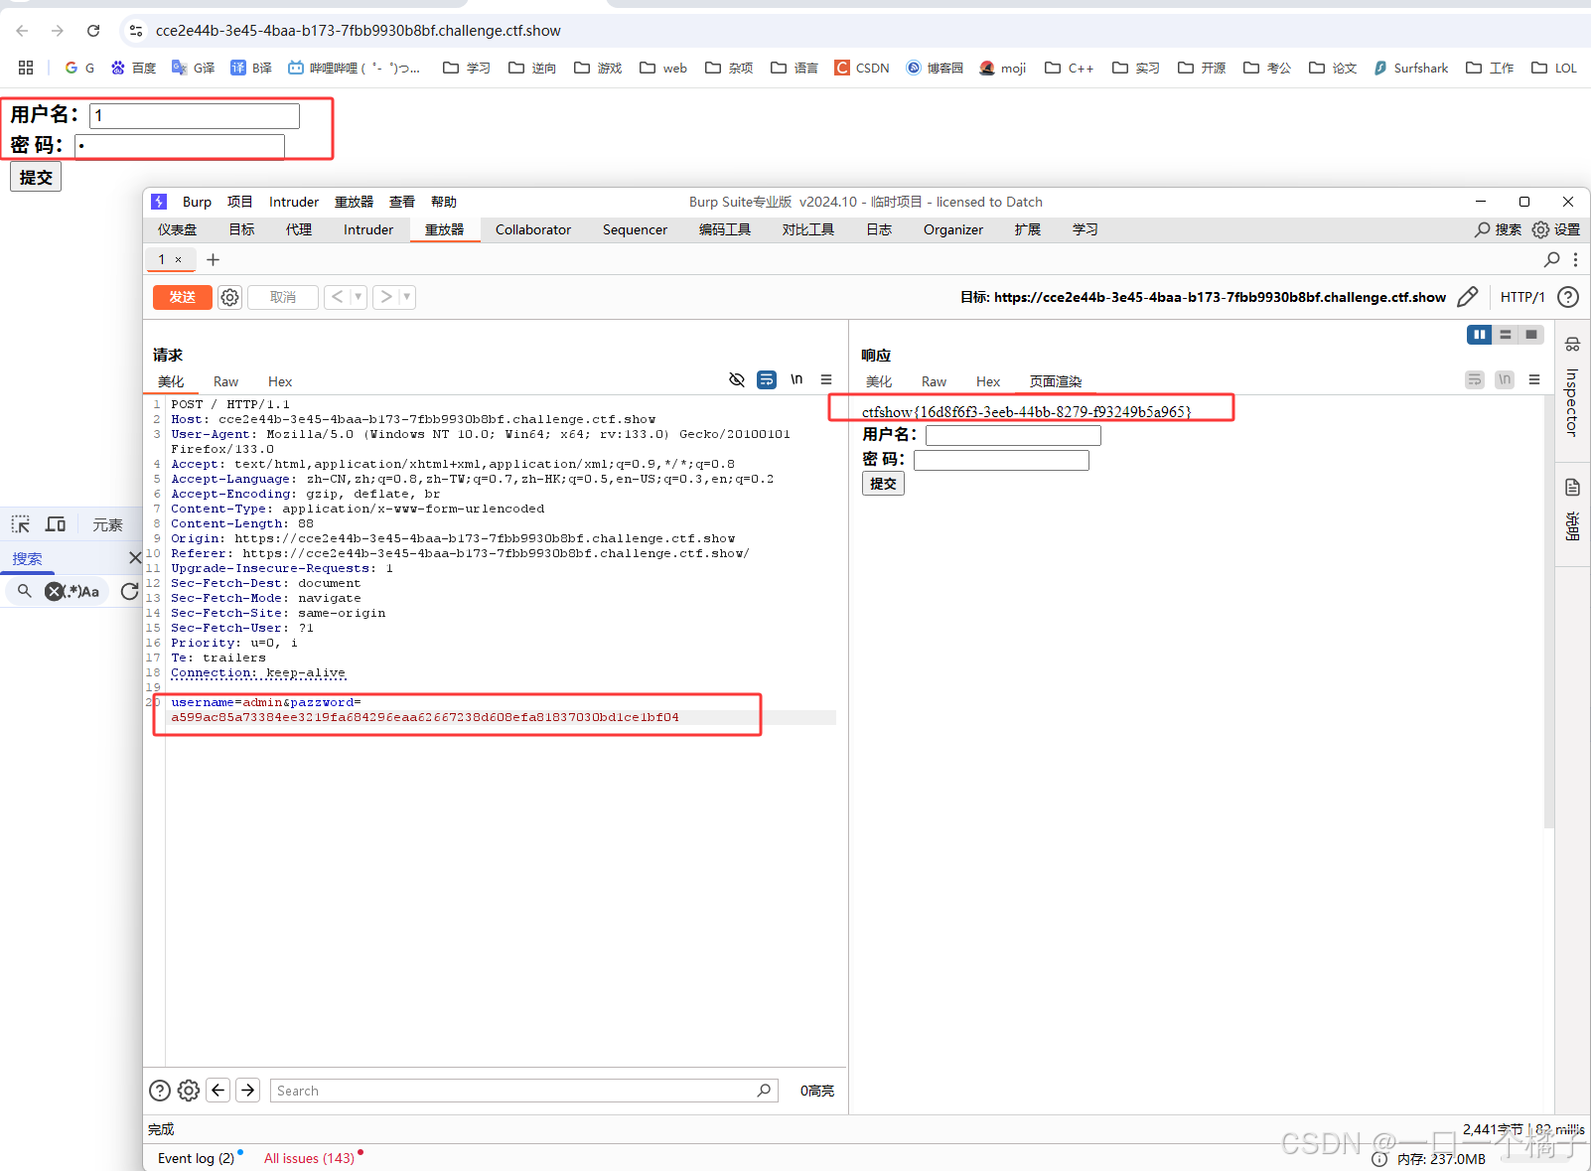Switch response view to Hex
Screen dimensions: 1591x1171
tap(988, 381)
